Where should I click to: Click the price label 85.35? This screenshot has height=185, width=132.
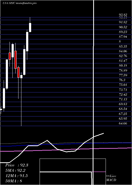(123, 46)
